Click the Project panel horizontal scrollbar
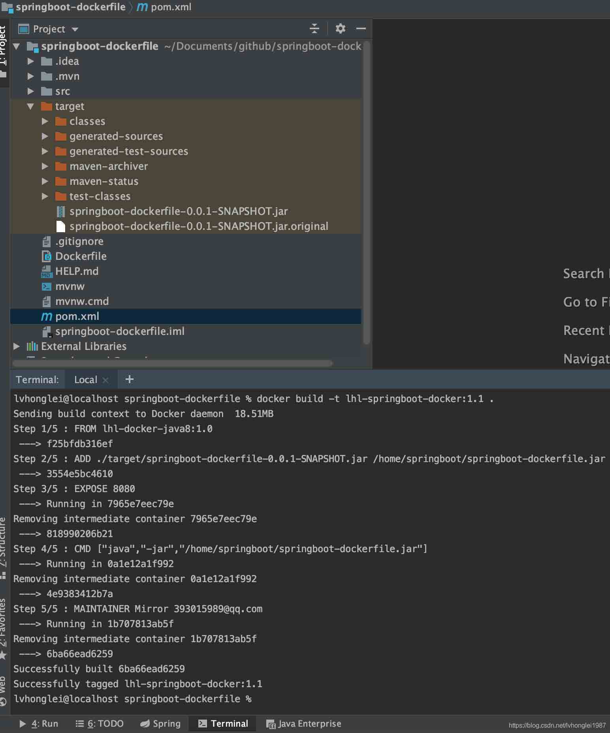The height and width of the screenshot is (733, 610). point(172,363)
